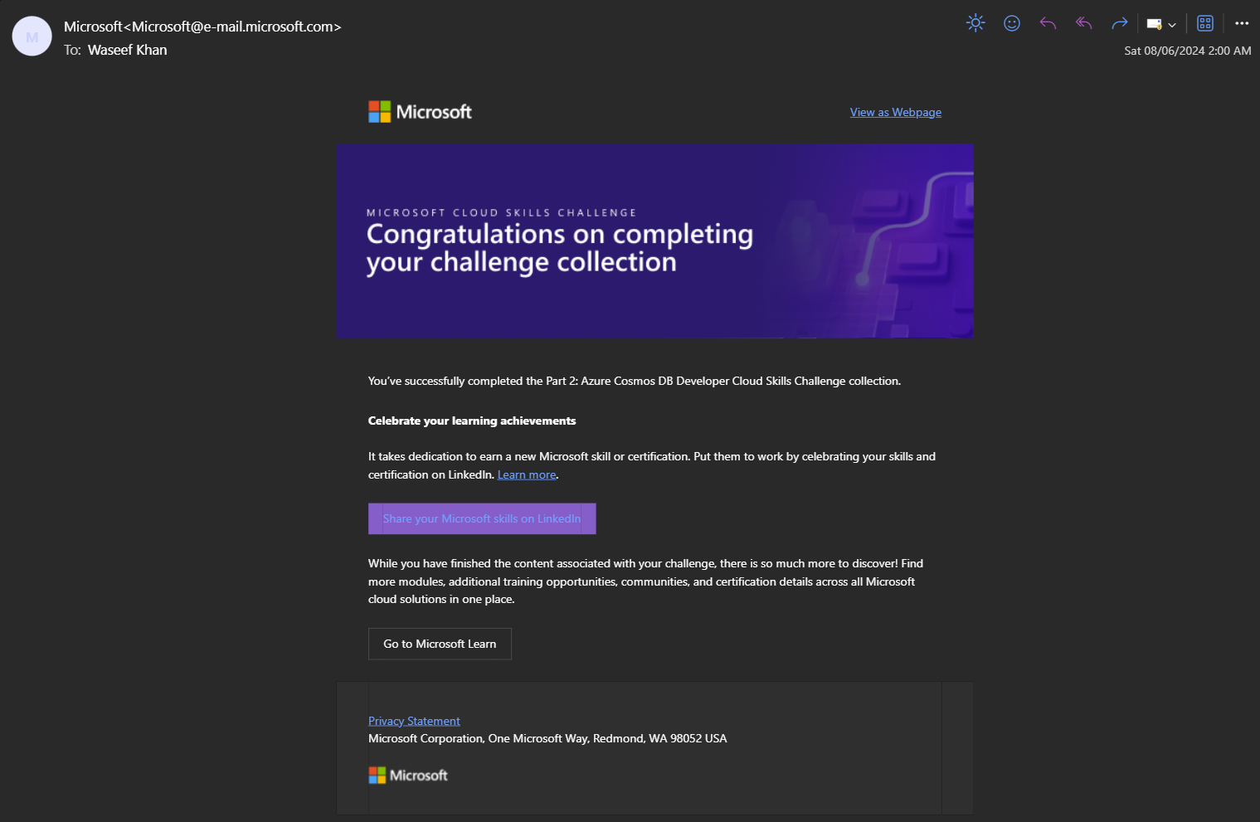
Task: Click the sentence about completing Azure Cosmos DB collection
Action: (x=635, y=381)
